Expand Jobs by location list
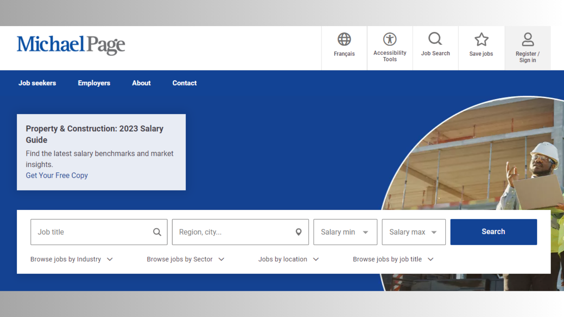This screenshot has width=564, height=317. click(288, 259)
